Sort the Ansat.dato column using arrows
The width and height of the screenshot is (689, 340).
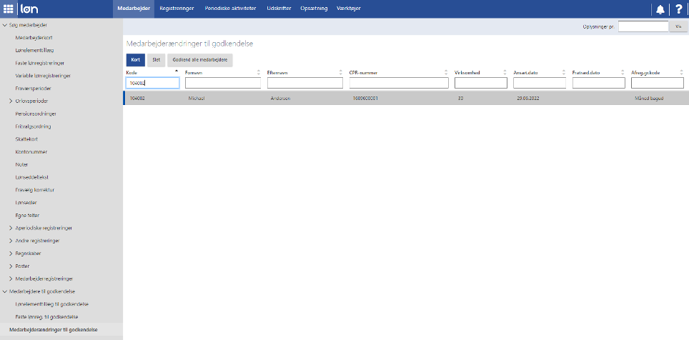pos(564,73)
